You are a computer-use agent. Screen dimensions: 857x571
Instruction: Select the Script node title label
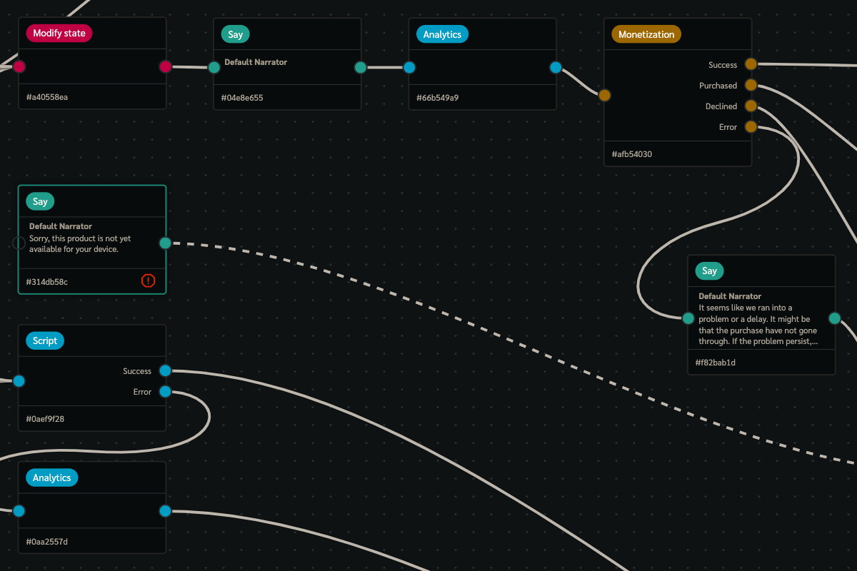click(44, 341)
